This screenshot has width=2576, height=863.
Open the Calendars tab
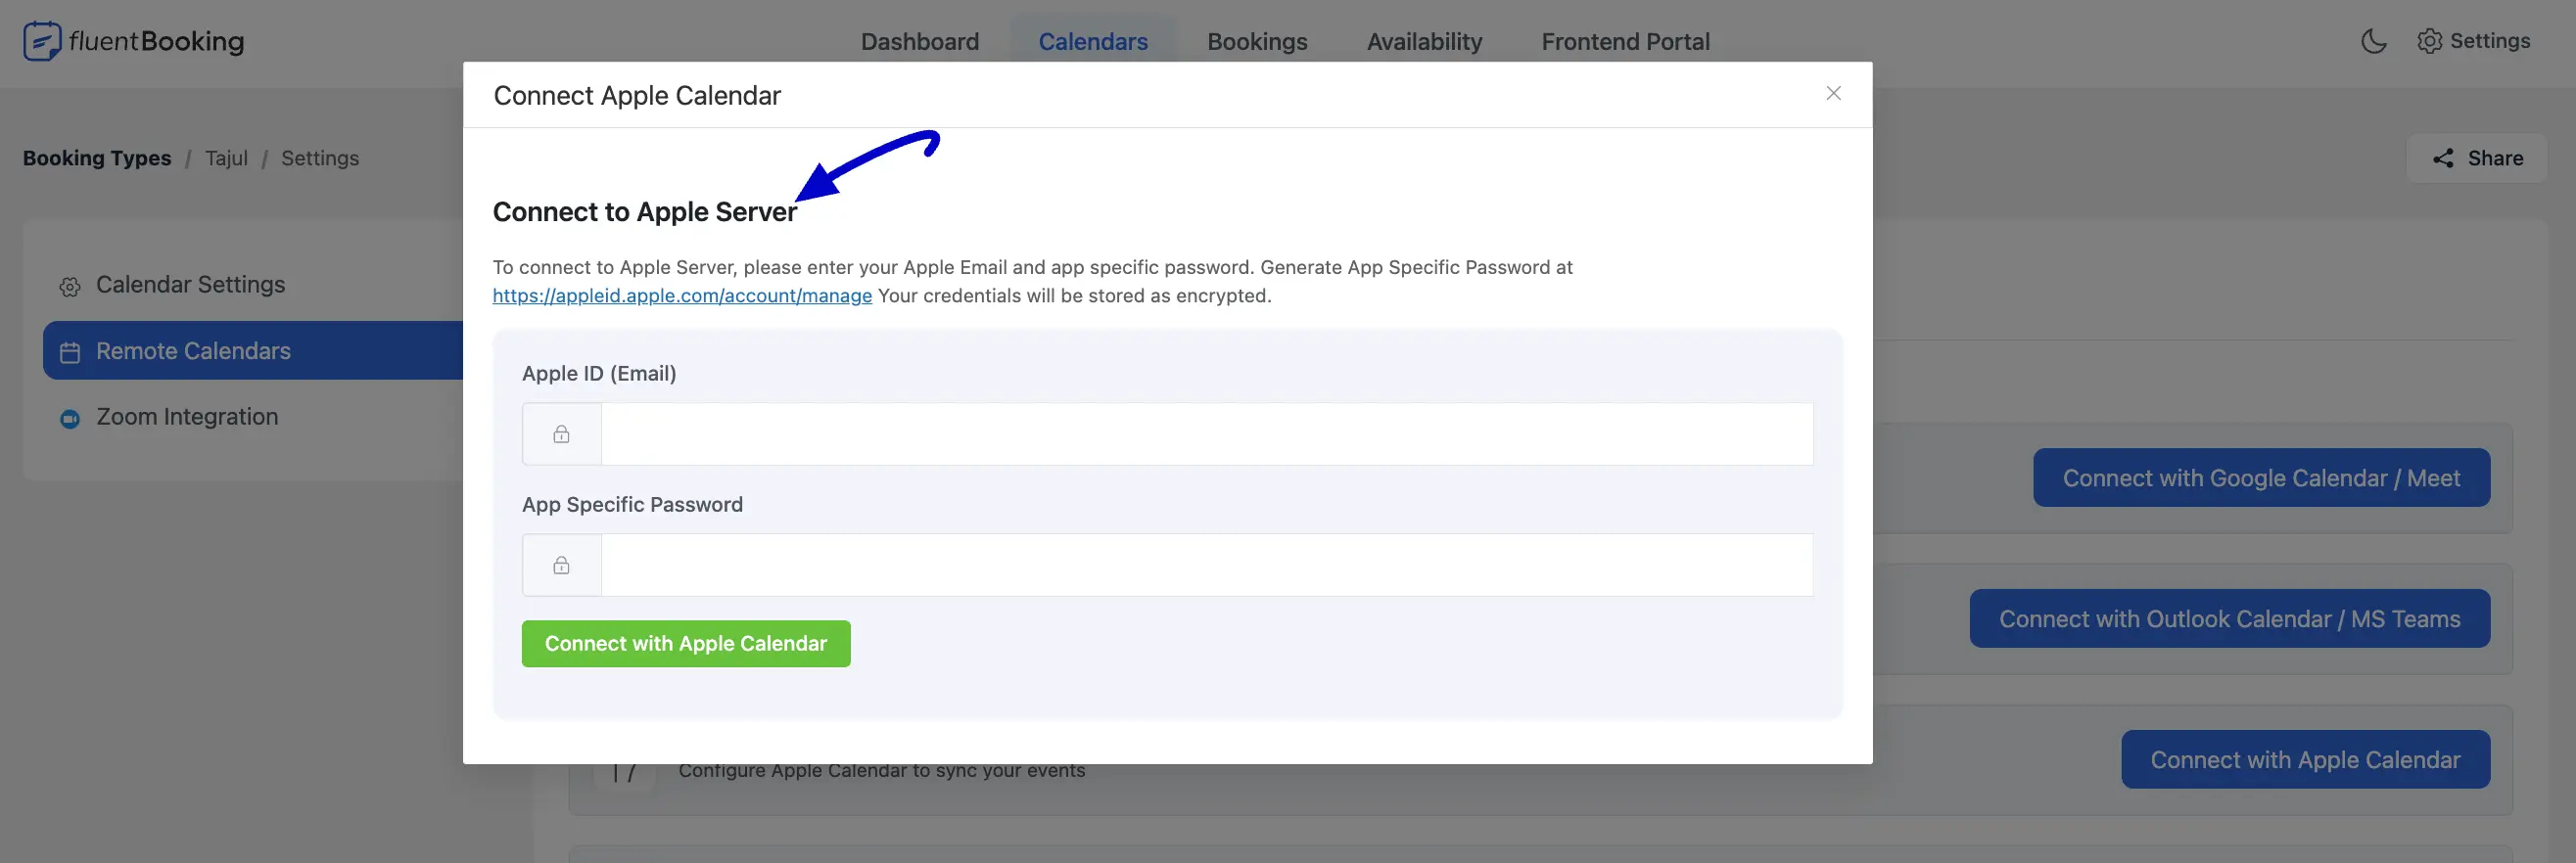1092,41
